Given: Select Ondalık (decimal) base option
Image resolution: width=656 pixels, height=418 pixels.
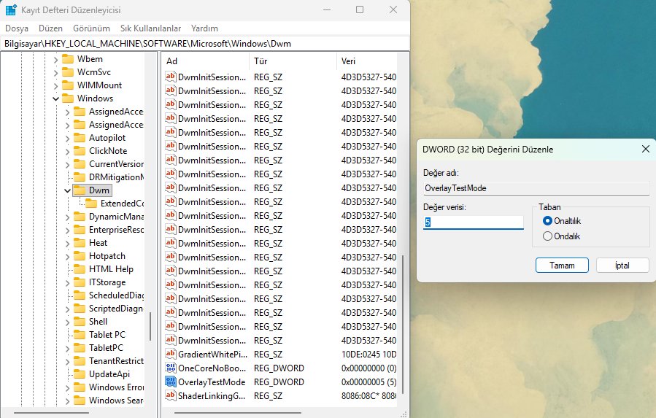Looking at the screenshot, I should coord(547,236).
